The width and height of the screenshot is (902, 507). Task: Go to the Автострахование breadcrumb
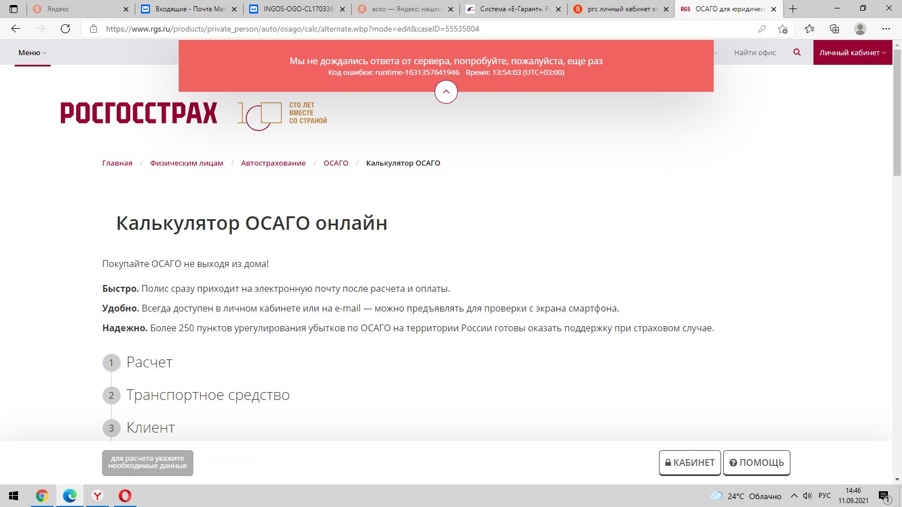coord(273,163)
